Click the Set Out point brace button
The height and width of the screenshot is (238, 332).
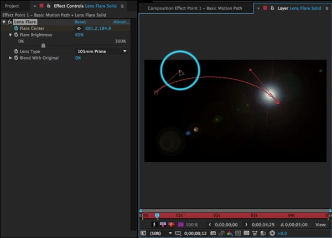[246, 225]
